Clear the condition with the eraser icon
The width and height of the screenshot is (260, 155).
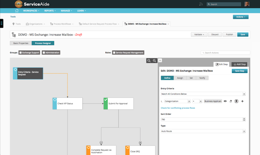pos(231,101)
